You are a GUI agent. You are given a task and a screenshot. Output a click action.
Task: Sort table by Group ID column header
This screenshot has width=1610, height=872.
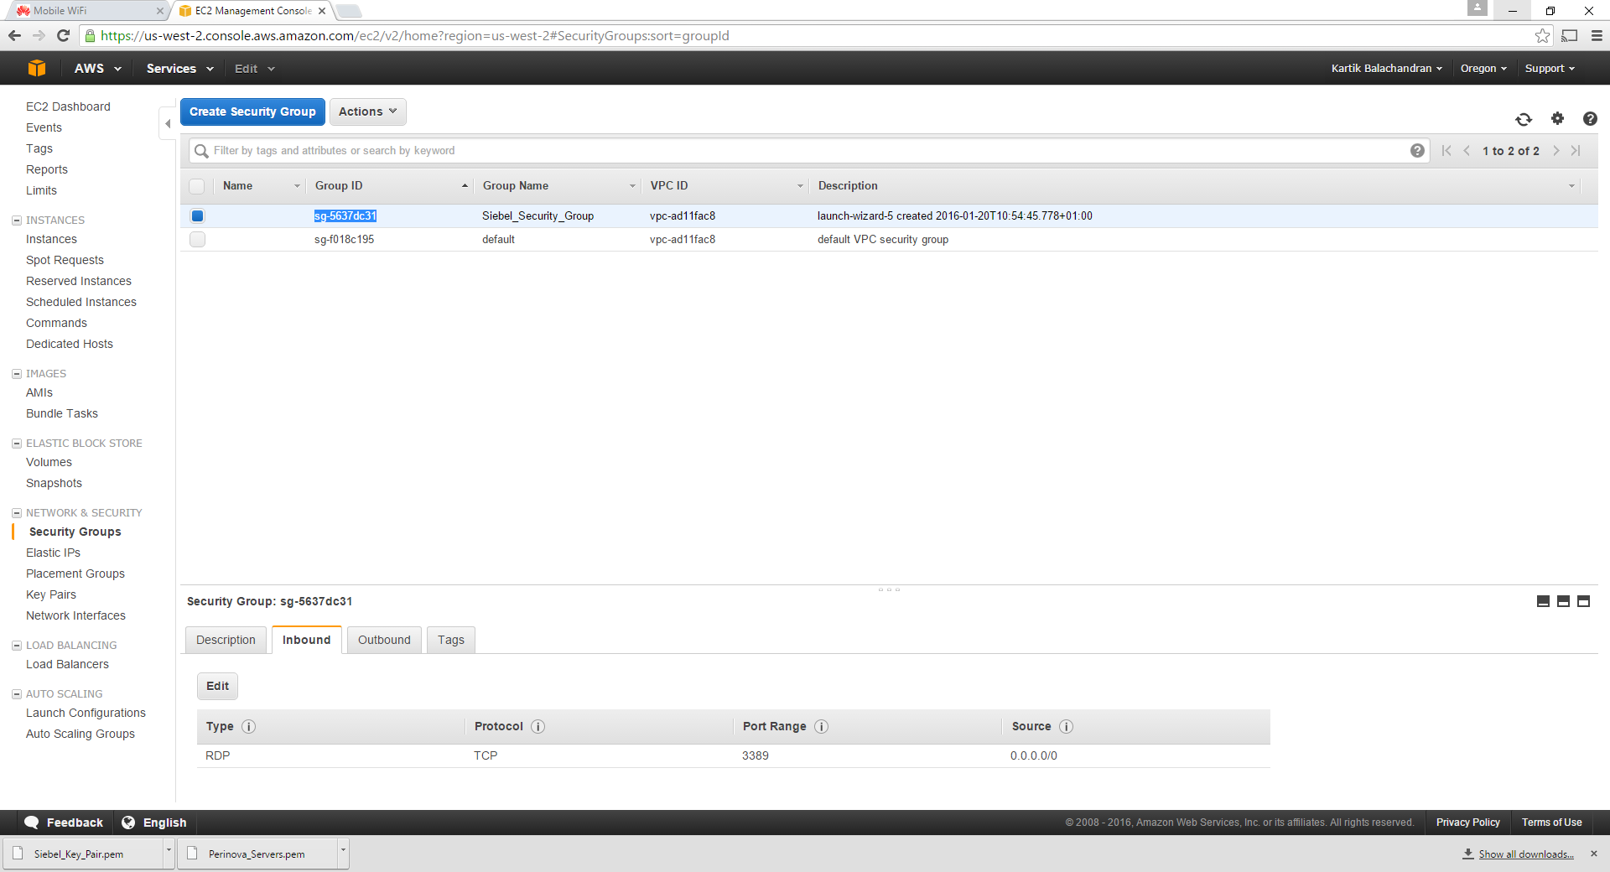coord(390,186)
